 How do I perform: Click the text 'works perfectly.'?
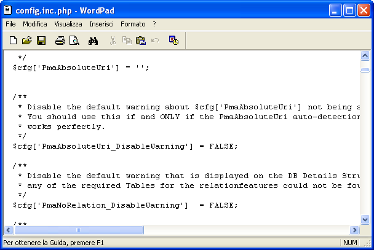(x=66, y=127)
